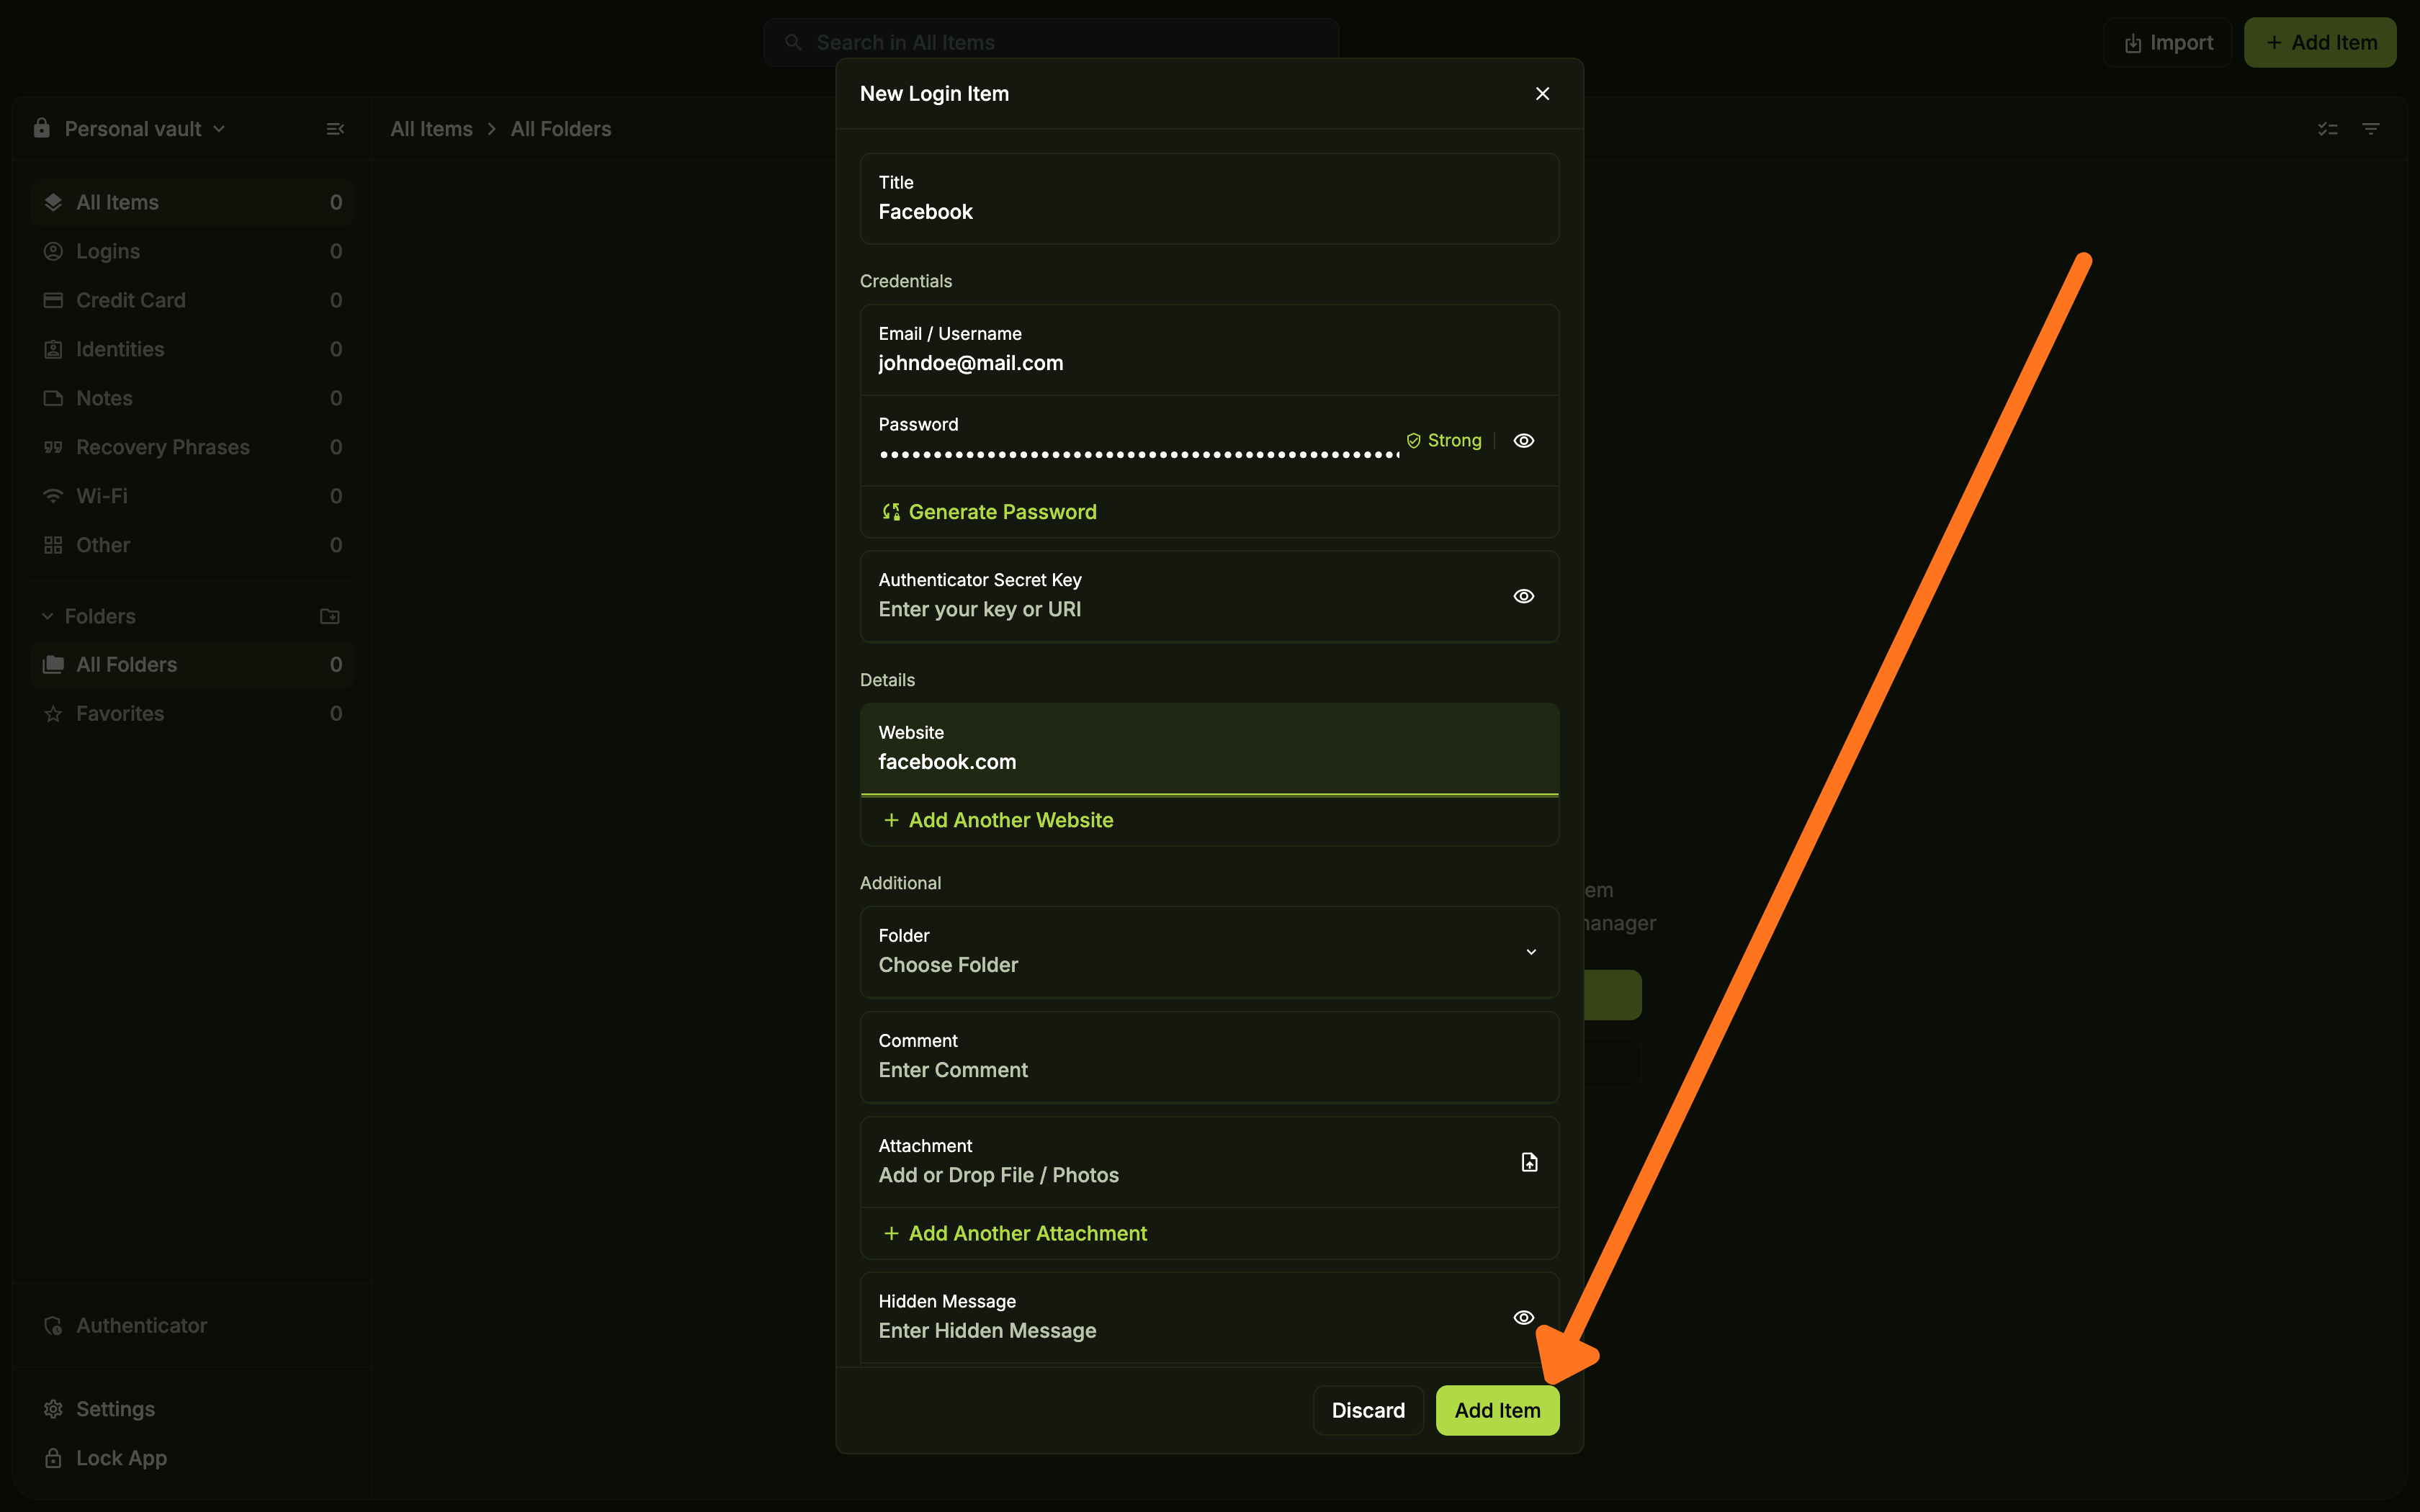
Task: Click the Website field with facebook.com
Action: click(x=1209, y=749)
